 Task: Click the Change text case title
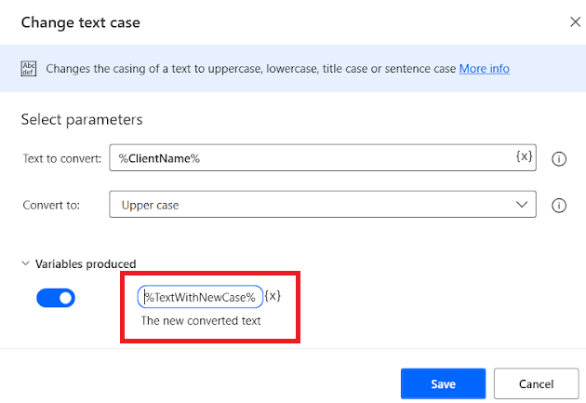click(81, 22)
